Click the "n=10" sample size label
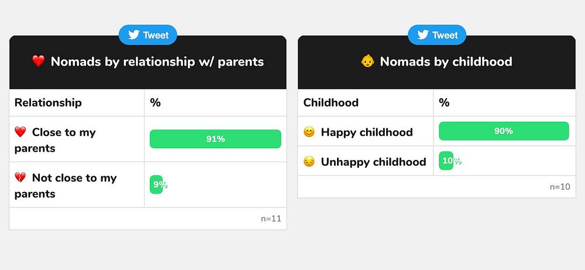Viewport: 585px width, 270px height. click(x=560, y=187)
